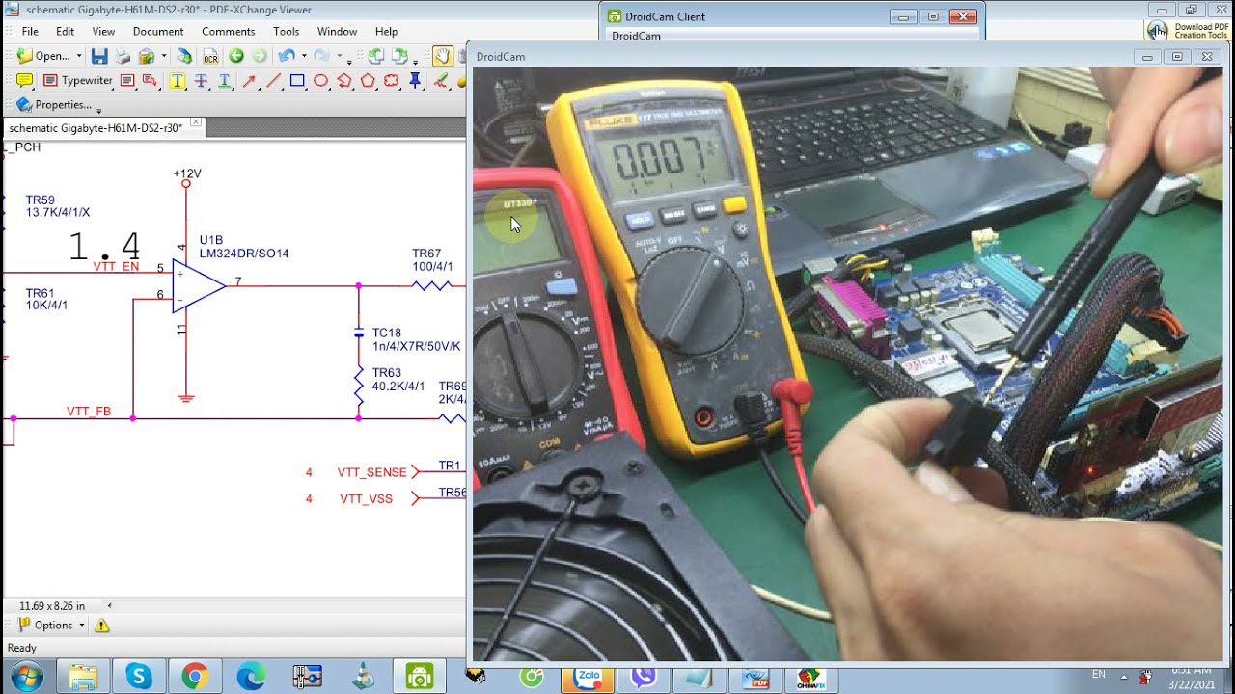Open the File menu

tap(30, 32)
